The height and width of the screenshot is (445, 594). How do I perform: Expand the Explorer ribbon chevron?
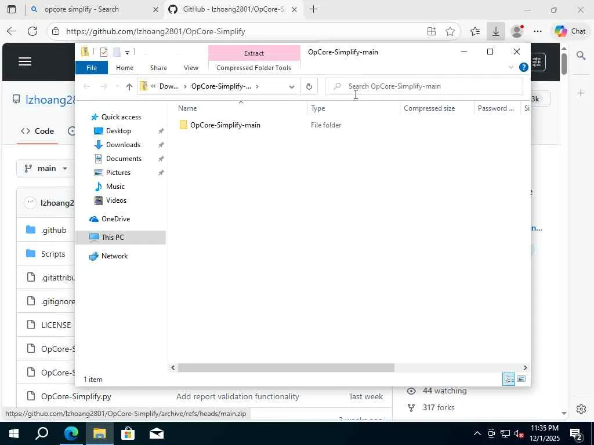click(x=510, y=67)
